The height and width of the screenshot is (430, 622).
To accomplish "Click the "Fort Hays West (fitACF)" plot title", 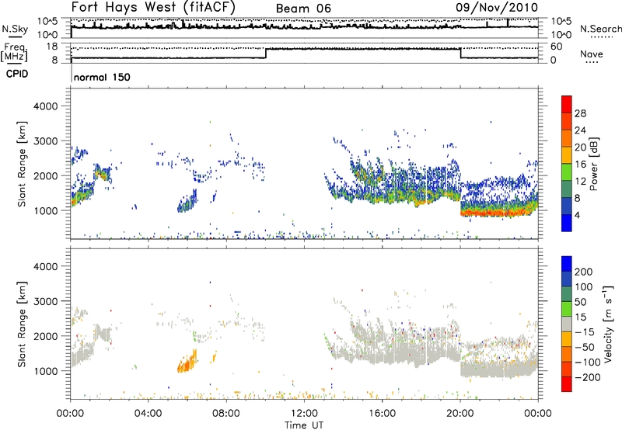I will tap(153, 7).
